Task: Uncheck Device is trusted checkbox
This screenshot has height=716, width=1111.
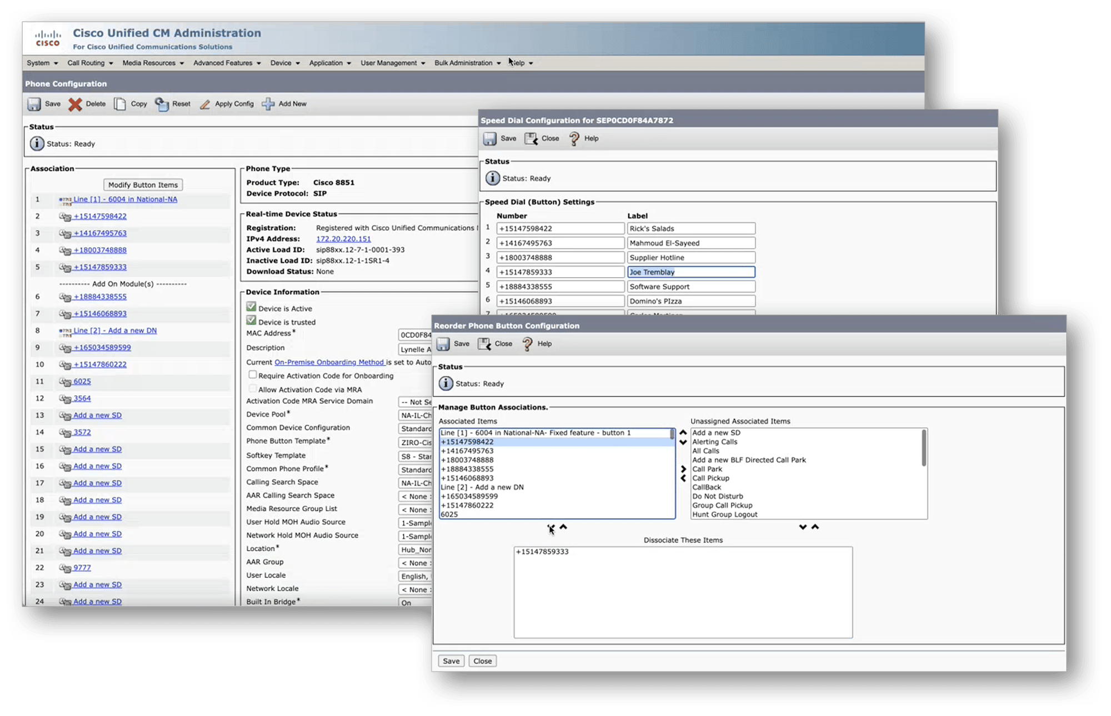Action: pyautogui.click(x=252, y=321)
